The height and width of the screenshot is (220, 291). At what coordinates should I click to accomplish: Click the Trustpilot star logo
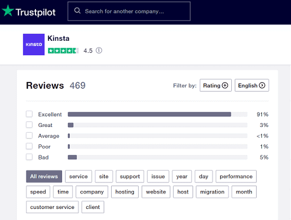8,11
